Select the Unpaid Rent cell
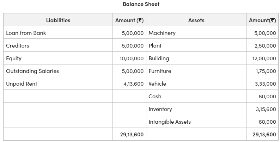Image resolution: width=280 pixels, height=142 pixels. tap(22, 84)
